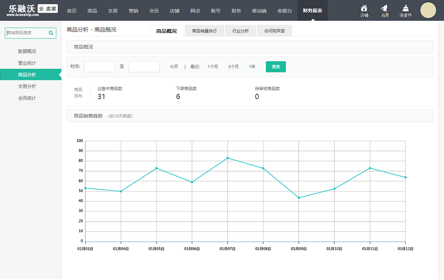Open the user avatar circle

[x=428, y=10]
